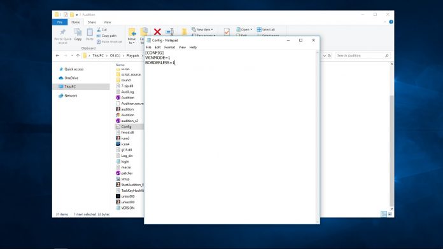
Task: Expand chevron after This PC in breadcrumb
Action: pos(108,55)
